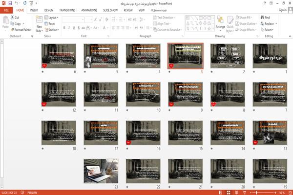
Task: Open PowerPoint Help question mark
Action: click(x=265, y=3)
